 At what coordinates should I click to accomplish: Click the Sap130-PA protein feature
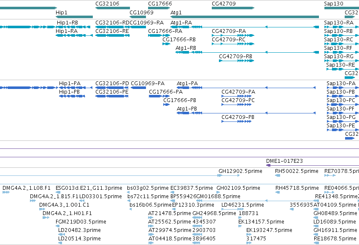pyautogui.click(x=343, y=88)
